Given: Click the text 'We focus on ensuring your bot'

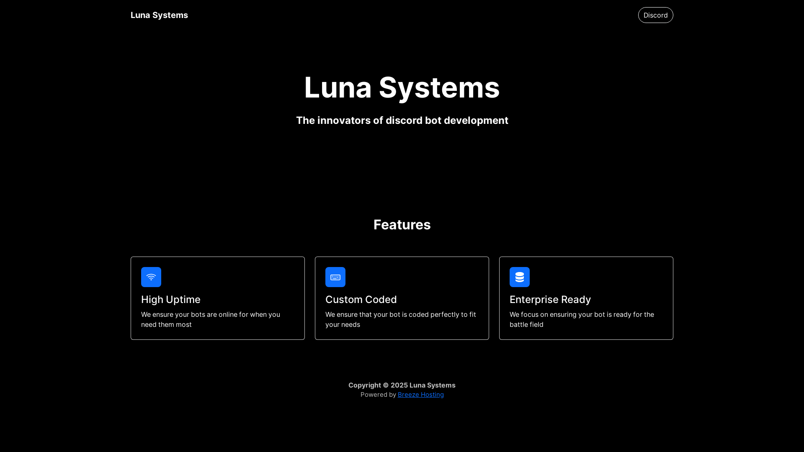Looking at the screenshot, I should [557, 314].
